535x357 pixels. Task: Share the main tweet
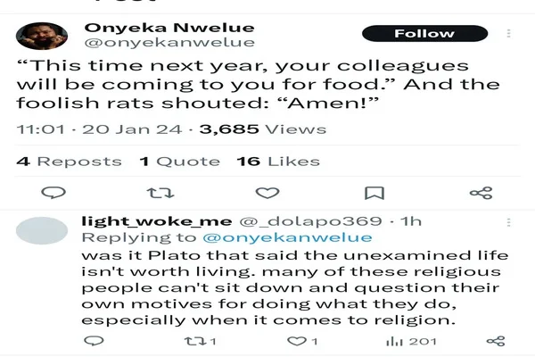[481, 193]
